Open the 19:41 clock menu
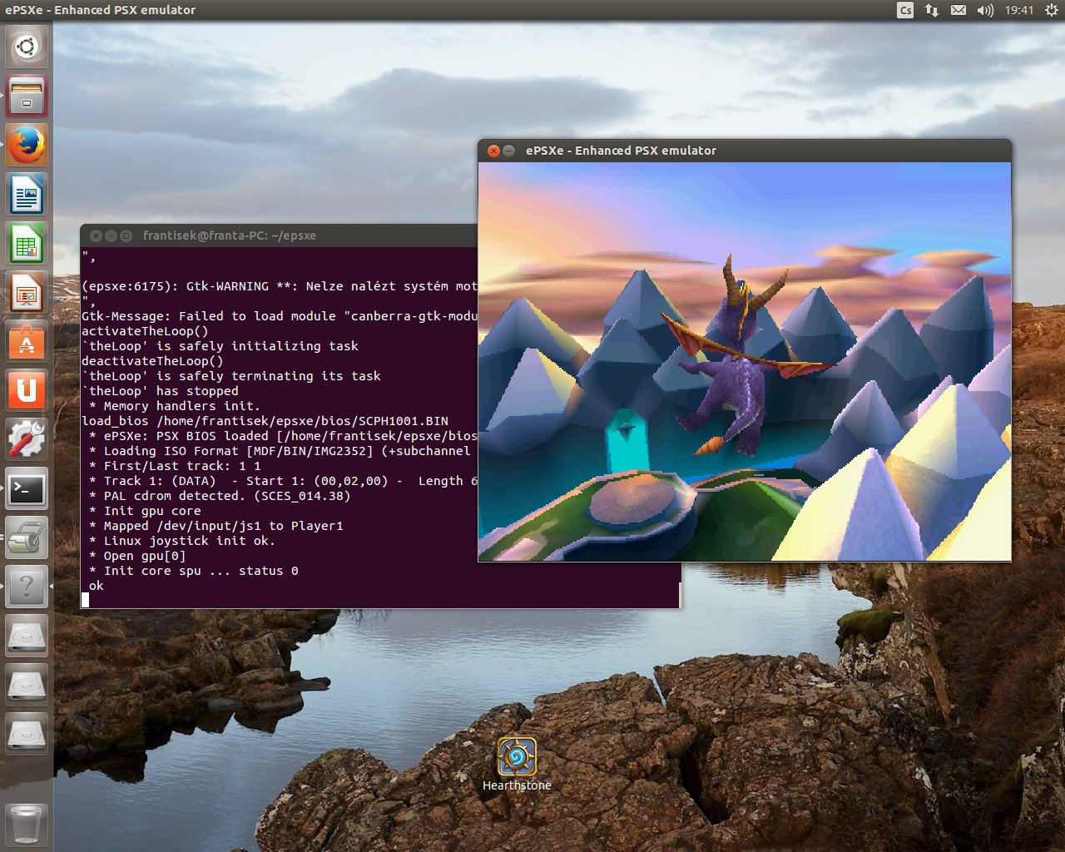The width and height of the screenshot is (1065, 852). point(1018,10)
